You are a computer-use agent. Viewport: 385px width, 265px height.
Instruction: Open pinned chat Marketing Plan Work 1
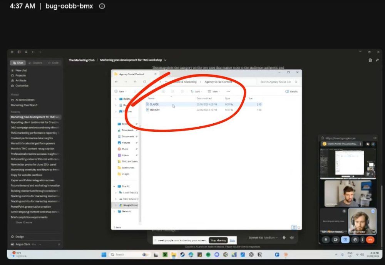coord(24,105)
